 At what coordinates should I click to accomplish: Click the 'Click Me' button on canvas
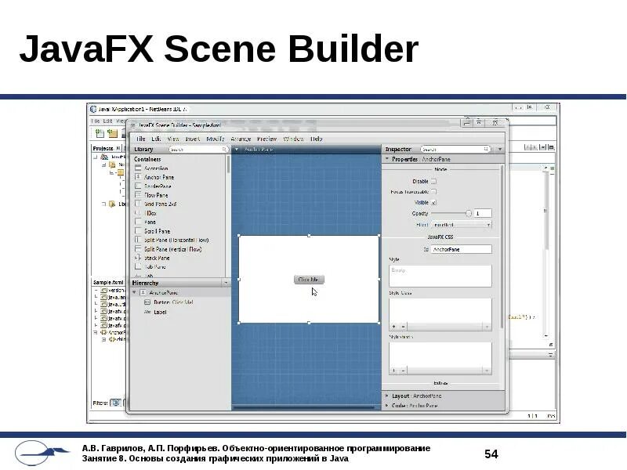[309, 280]
